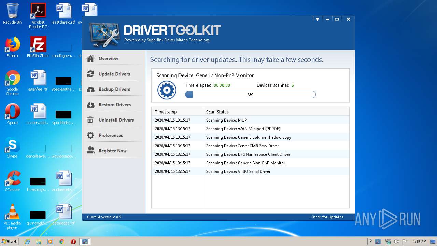Open Google Chrome desktop shortcut
Screen dimensions: 437x246
point(12,83)
